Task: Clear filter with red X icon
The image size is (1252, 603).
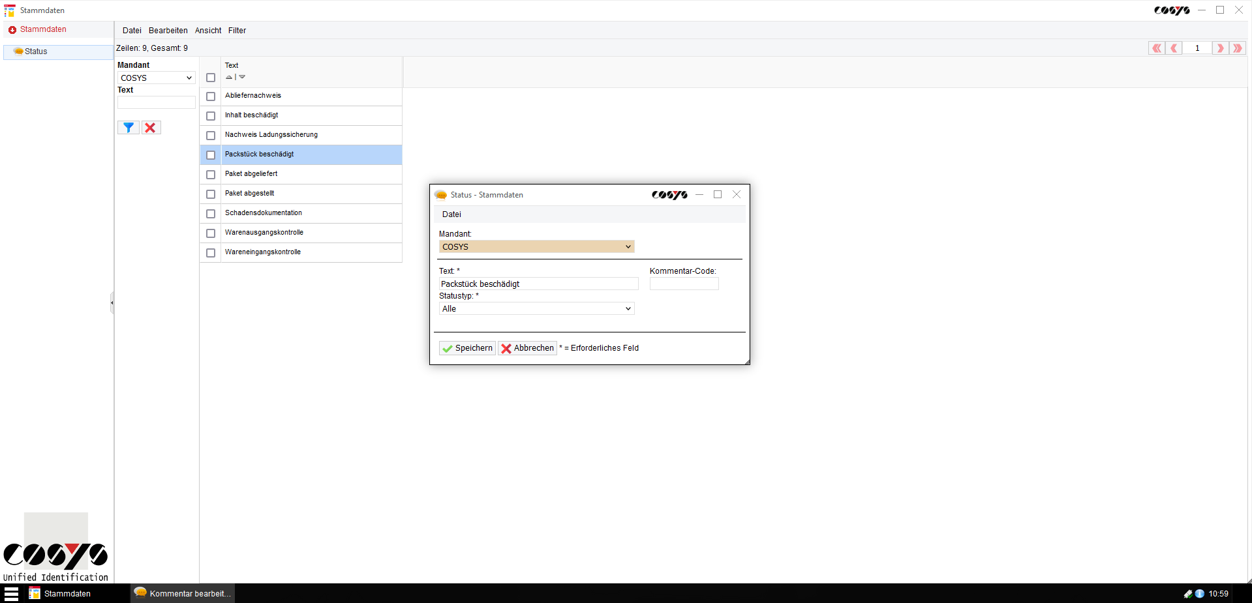Action: [x=151, y=128]
